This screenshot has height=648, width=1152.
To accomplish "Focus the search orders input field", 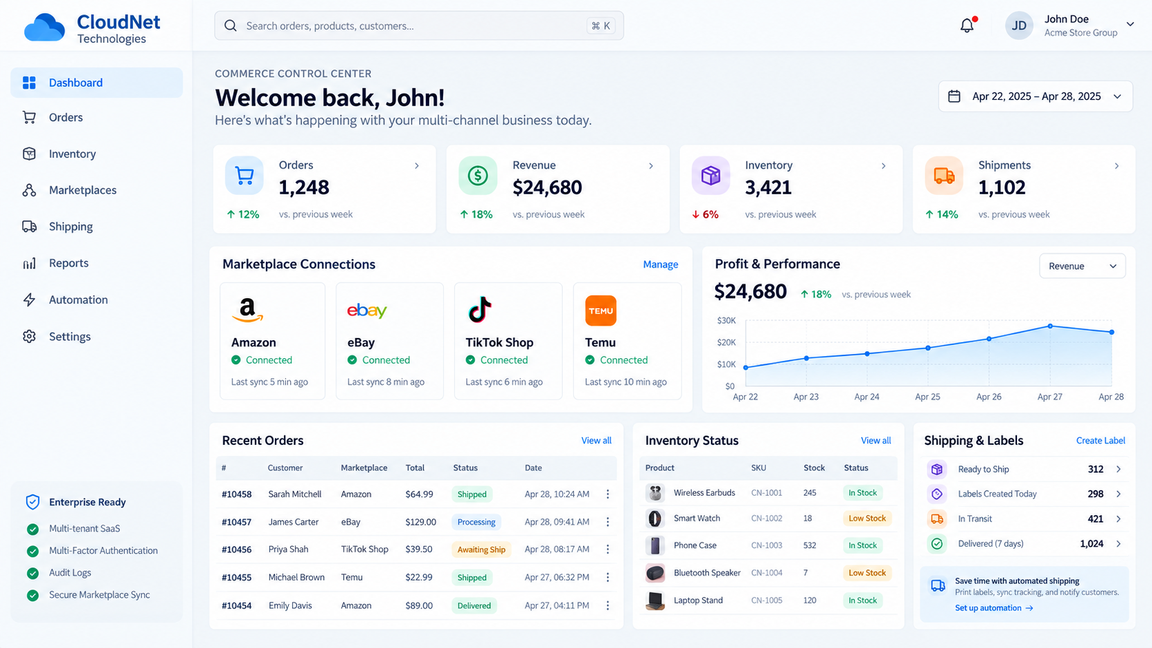I will pyautogui.click(x=419, y=25).
